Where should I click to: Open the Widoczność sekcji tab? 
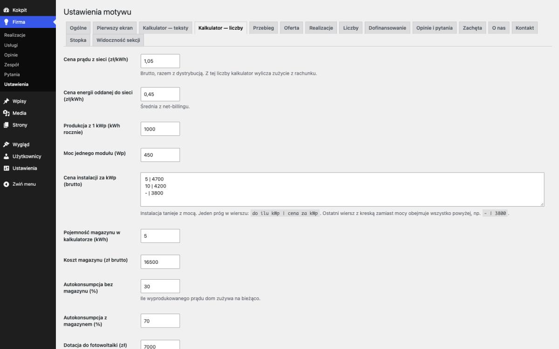click(118, 40)
